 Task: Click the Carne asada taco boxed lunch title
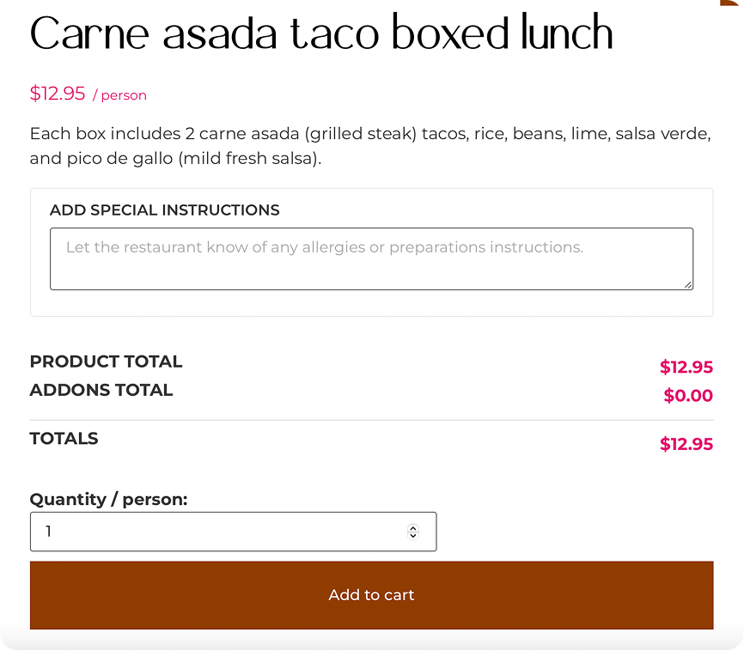(x=321, y=34)
